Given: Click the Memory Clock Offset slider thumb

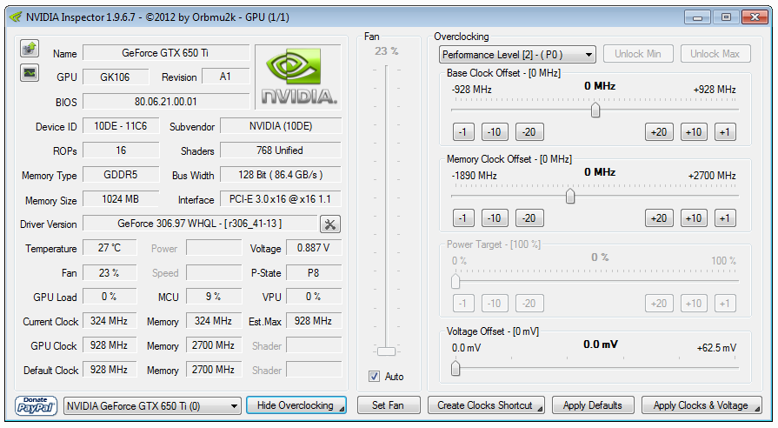Looking at the screenshot, I should tap(570, 196).
